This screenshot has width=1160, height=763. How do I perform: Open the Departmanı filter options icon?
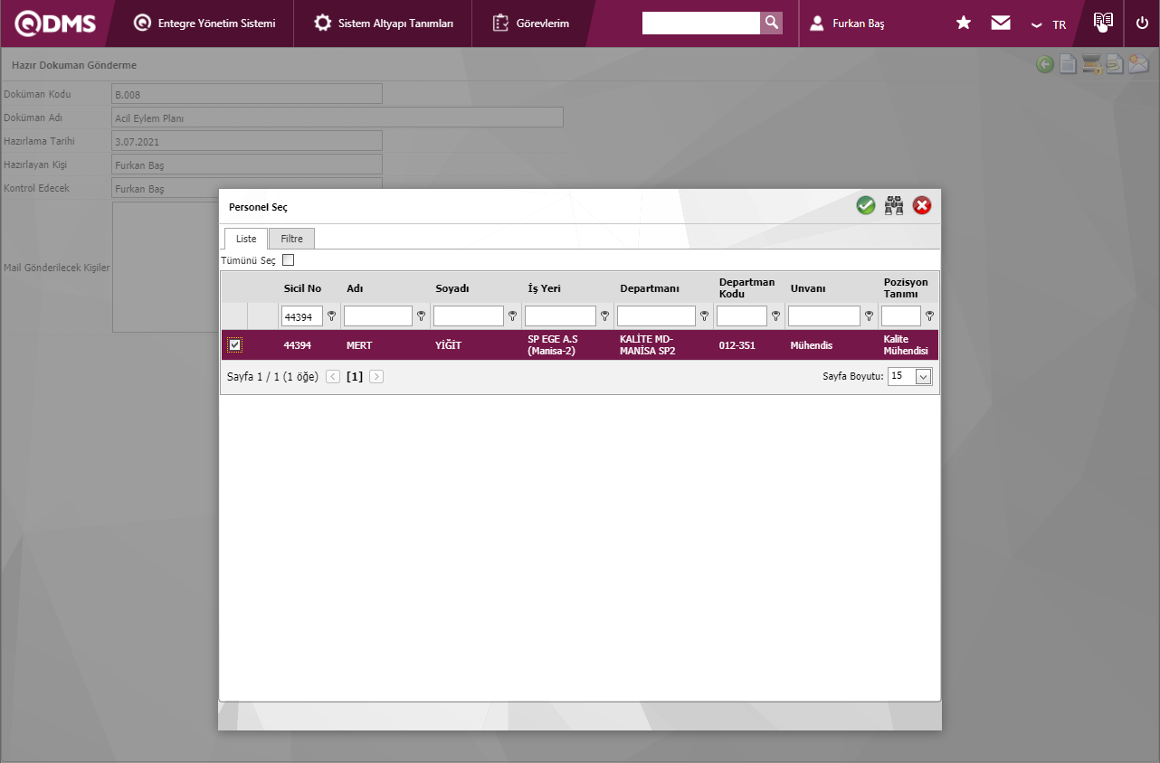[704, 316]
